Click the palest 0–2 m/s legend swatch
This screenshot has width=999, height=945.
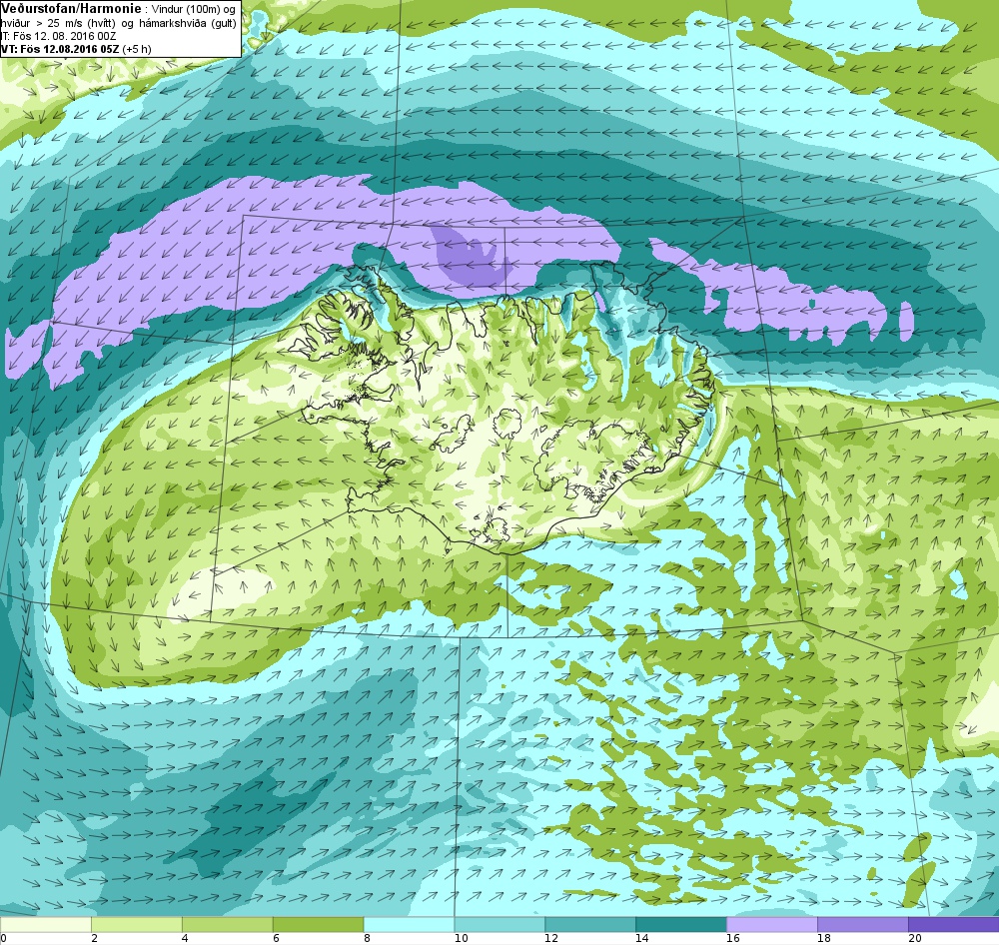click(x=46, y=923)
